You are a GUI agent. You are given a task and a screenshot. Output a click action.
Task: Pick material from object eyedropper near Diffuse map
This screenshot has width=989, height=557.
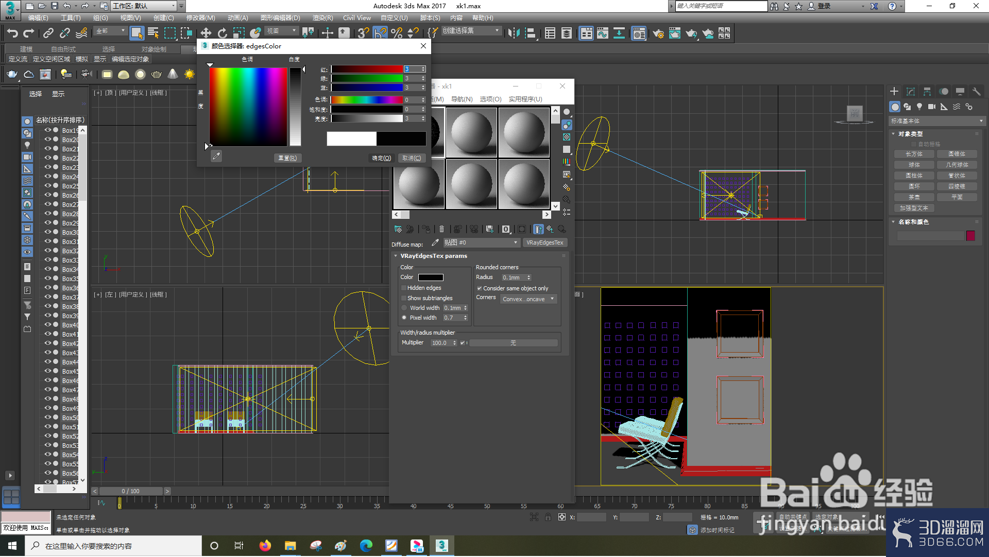435,242
